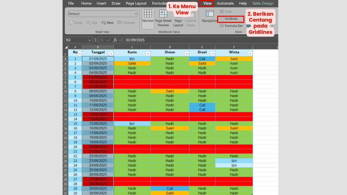Open the Karin column filter dropdown

point(147,53)
